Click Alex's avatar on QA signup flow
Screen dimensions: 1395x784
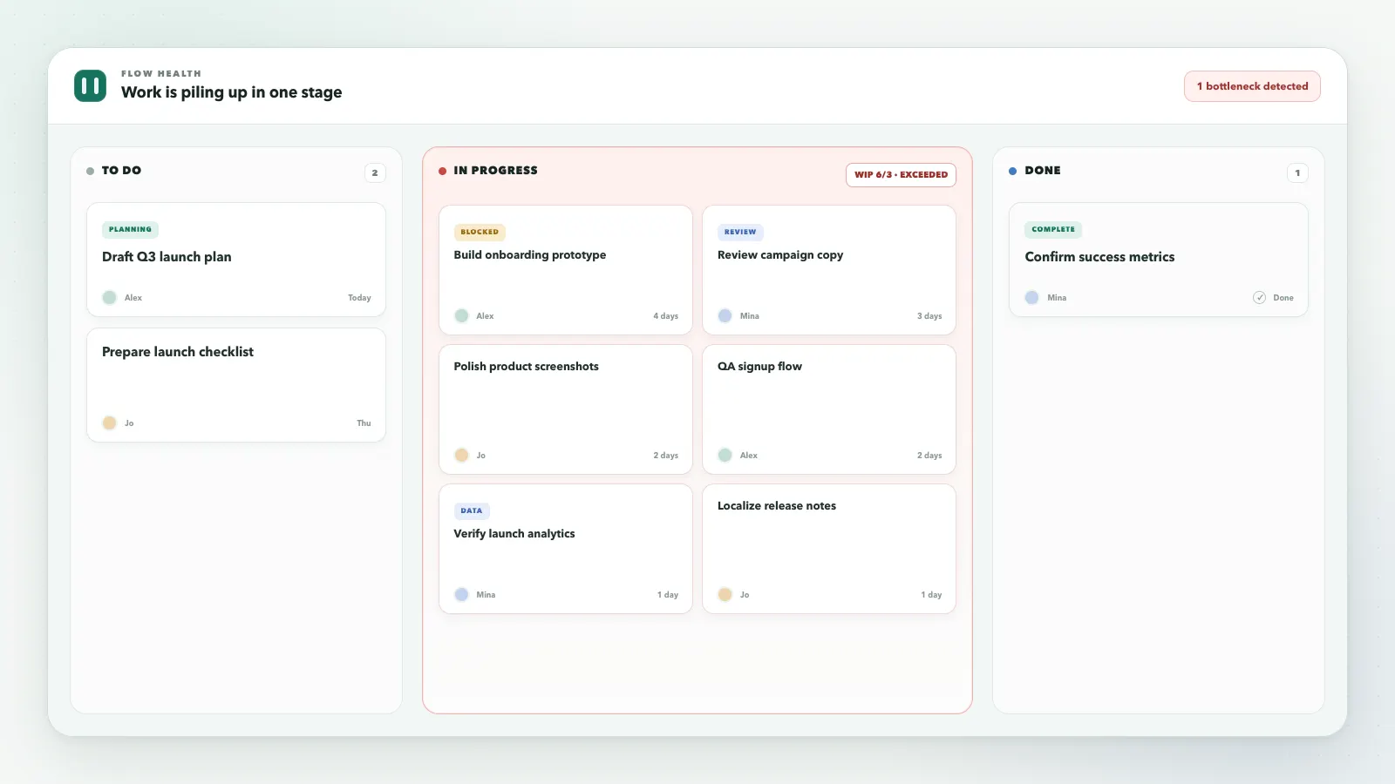tap(725, 456)
